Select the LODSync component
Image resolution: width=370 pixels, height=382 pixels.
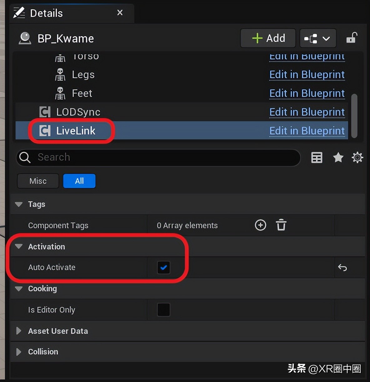coord(181,112)
